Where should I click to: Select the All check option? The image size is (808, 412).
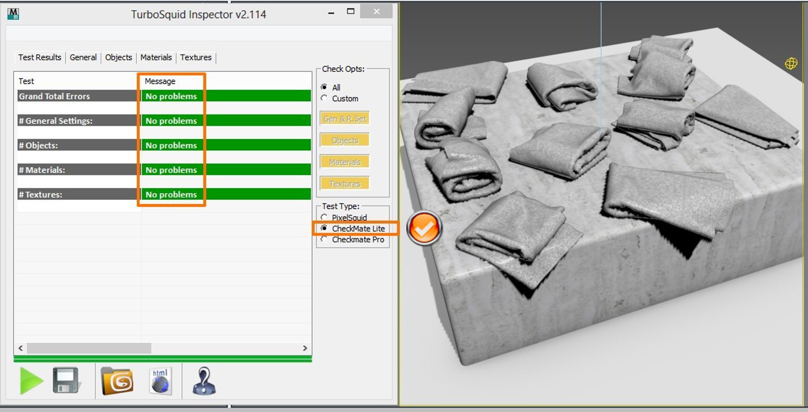(x=330, y=87)
